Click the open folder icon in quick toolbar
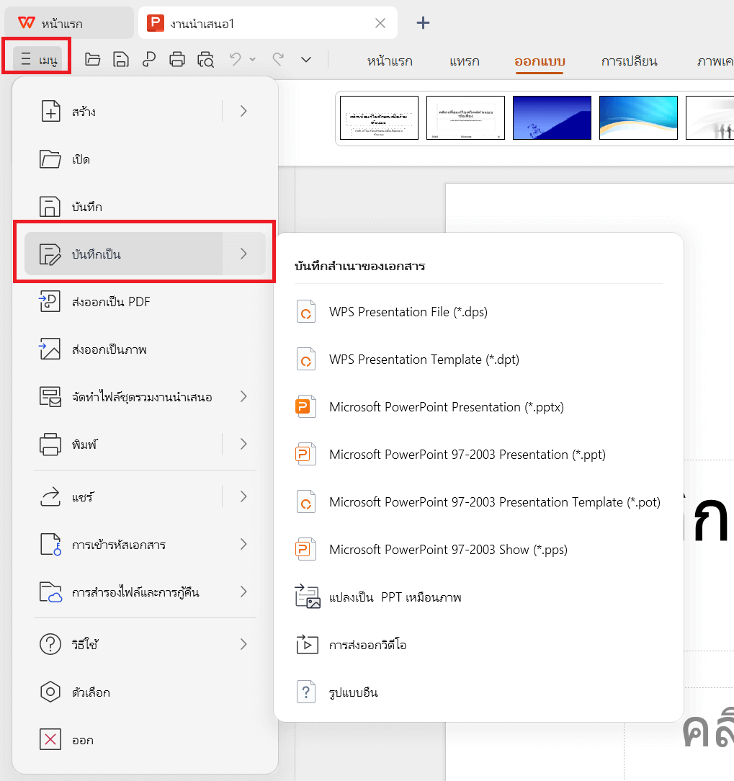 click(x=93, y=60)
